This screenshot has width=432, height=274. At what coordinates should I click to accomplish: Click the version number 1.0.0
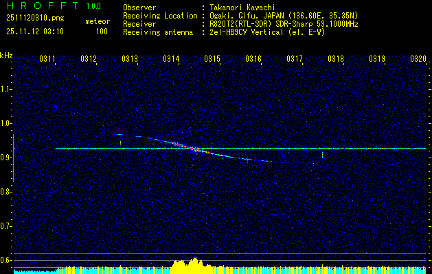(x=93, y=6)
